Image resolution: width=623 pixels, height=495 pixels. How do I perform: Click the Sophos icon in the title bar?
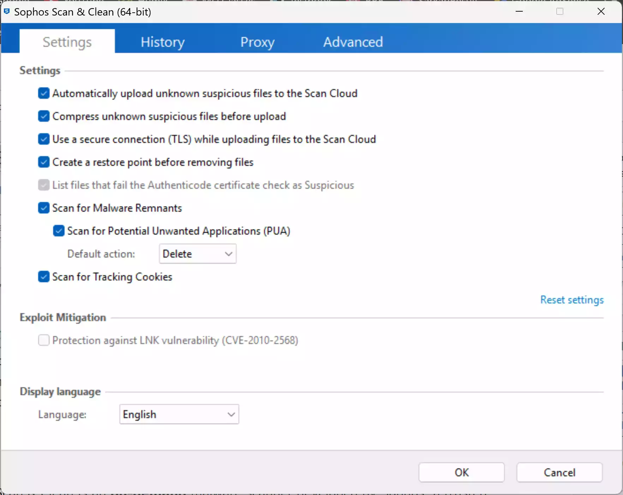(6, 11)
